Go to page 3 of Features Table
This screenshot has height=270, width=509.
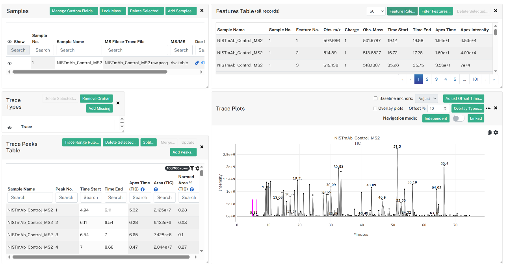[437, 79]
